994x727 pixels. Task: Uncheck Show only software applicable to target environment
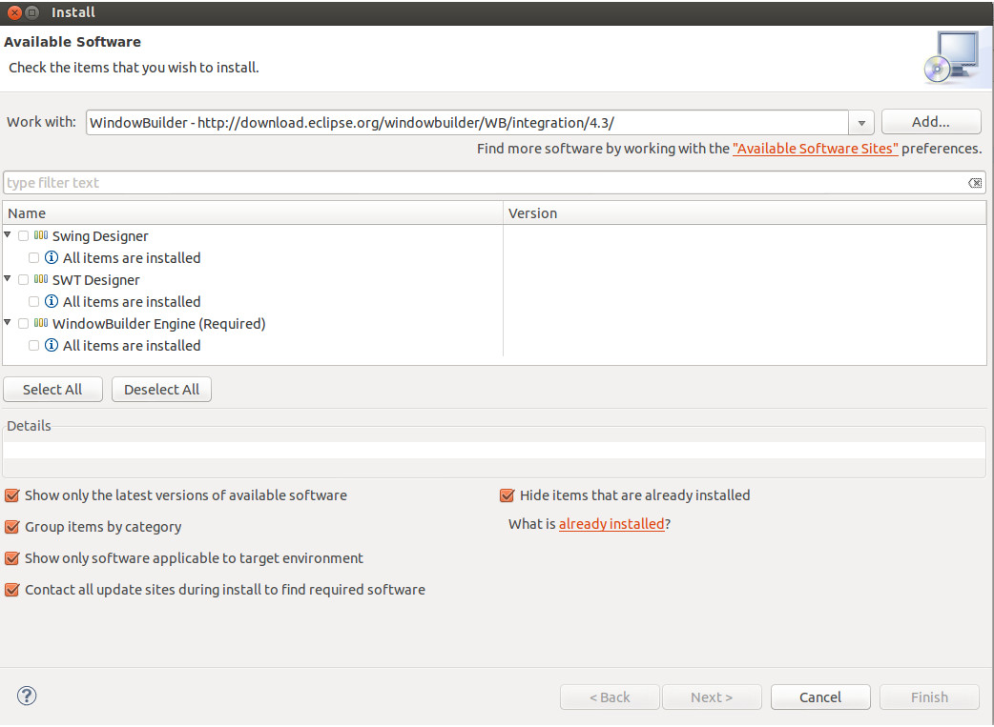click(12, 558)
